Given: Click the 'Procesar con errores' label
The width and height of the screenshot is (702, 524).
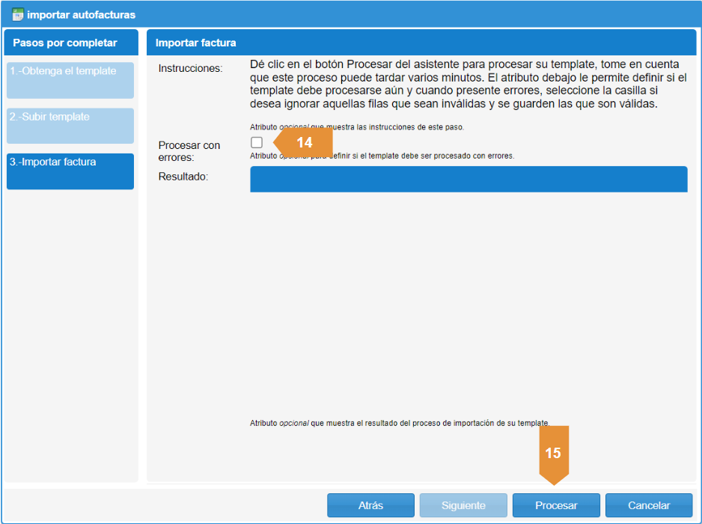Looking at the screenshot, I should click(x=189, y=151).
